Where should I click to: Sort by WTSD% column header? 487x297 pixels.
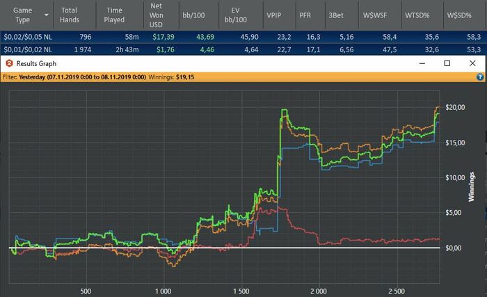click(x=417, y=15)
